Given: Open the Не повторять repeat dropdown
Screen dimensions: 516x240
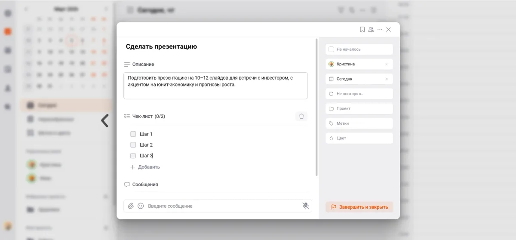Looking at the screenshot, I should click(359, 94).
